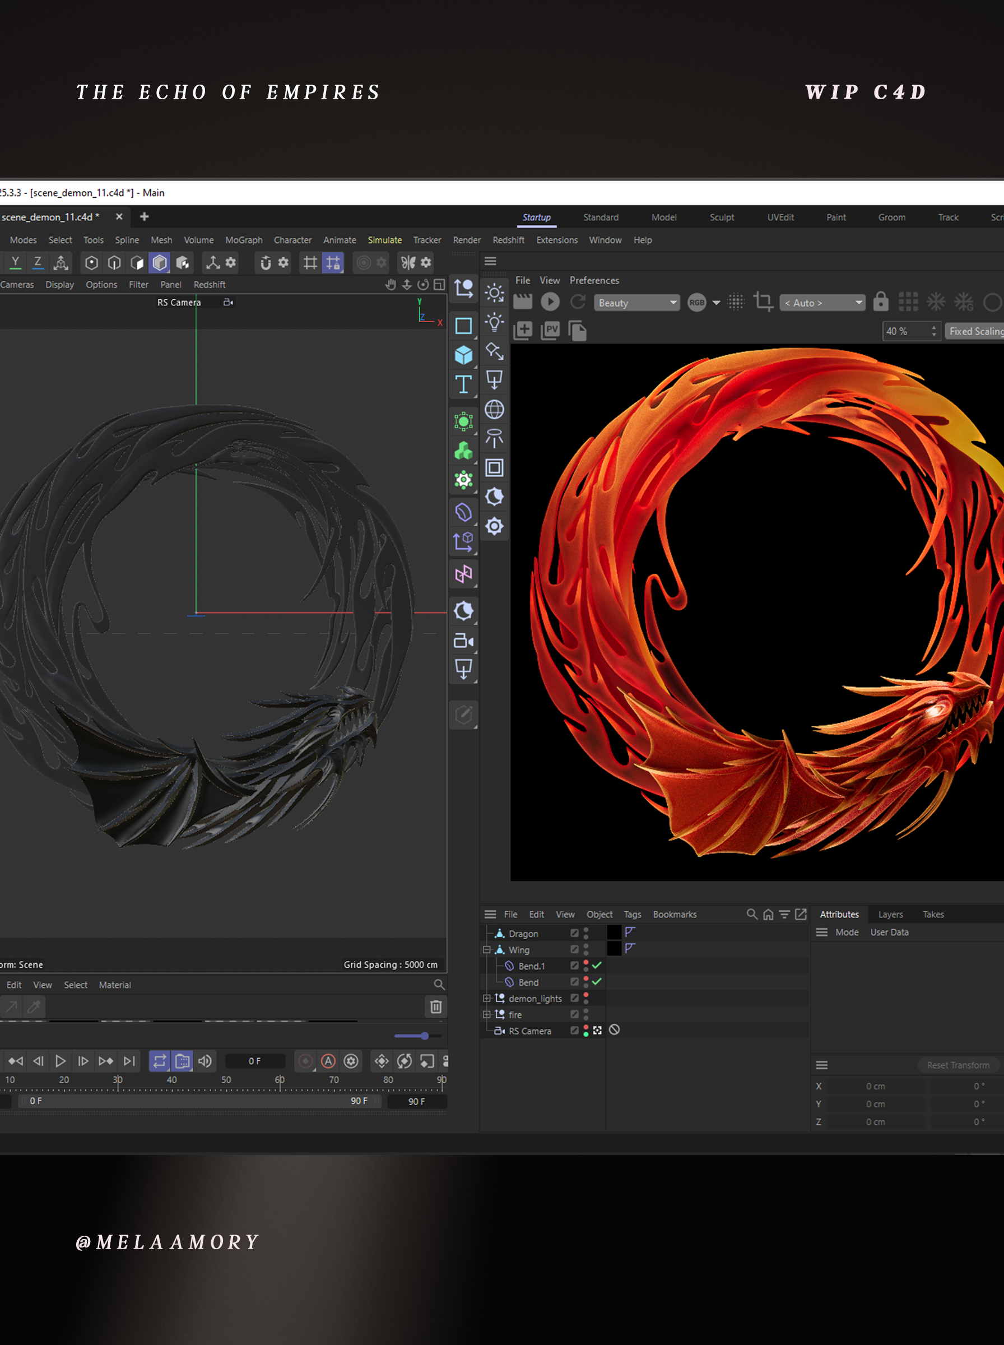Open the Redshift menu in the main menu bar
Viewport: 1004px width, 1345px height.
pyautogui.click(x=508, y=240)
